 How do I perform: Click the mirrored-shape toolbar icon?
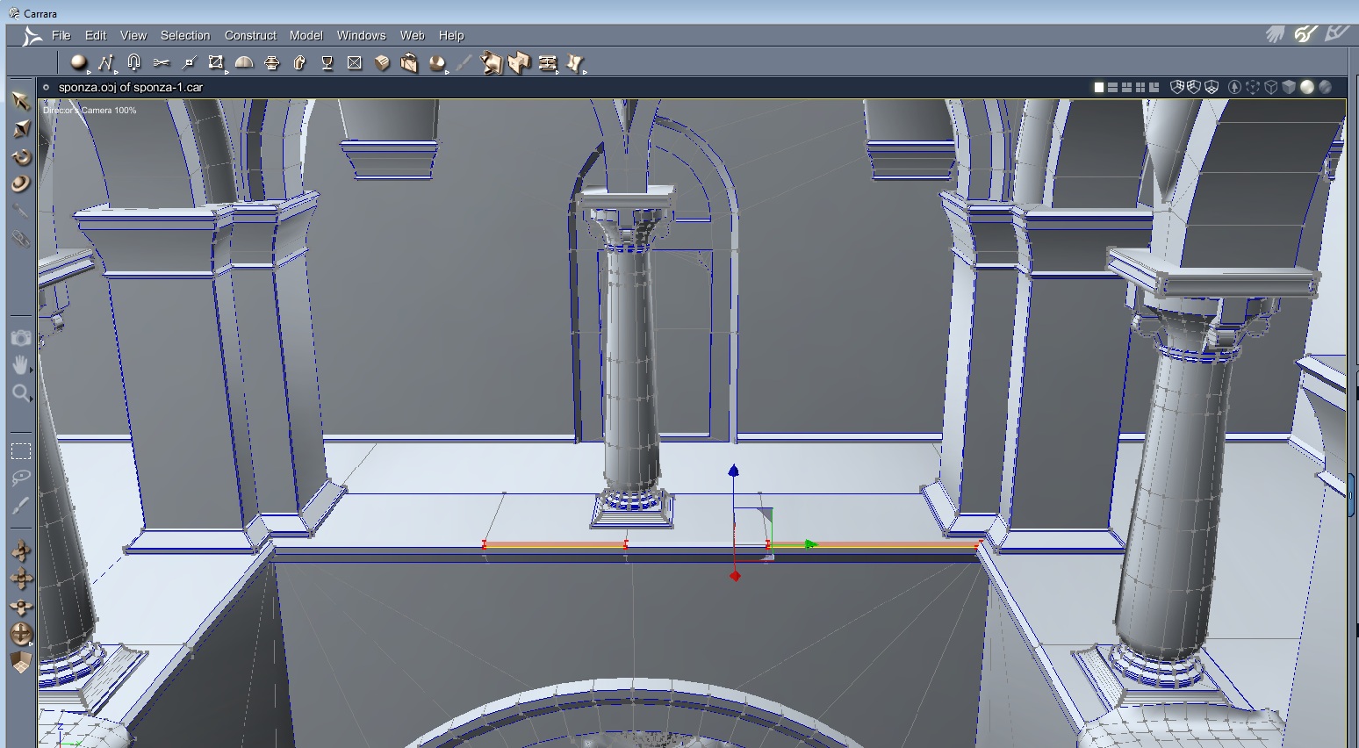[492, 62]
